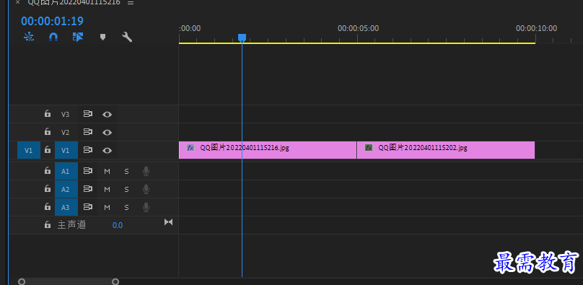Toggle sync lock on A3

point(88,207)
